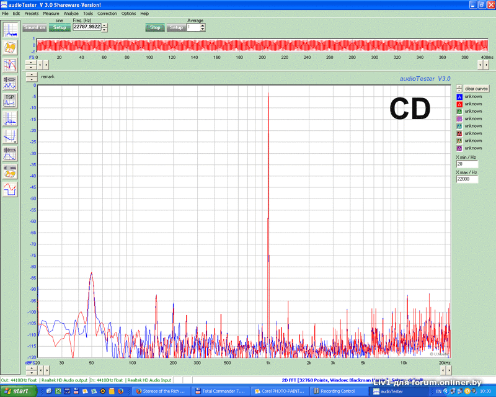This screenshot has width=496, height=397.
Task: Expand the remark spinner left of graph
Action: pos(30,76)
